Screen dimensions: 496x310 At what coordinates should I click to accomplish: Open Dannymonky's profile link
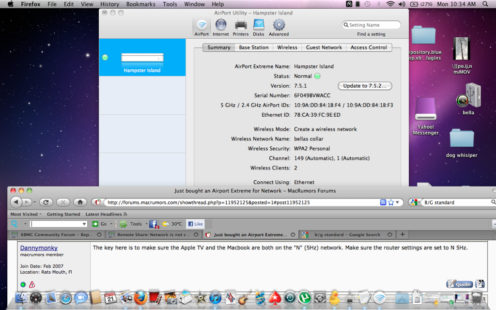tap(39, 248)
